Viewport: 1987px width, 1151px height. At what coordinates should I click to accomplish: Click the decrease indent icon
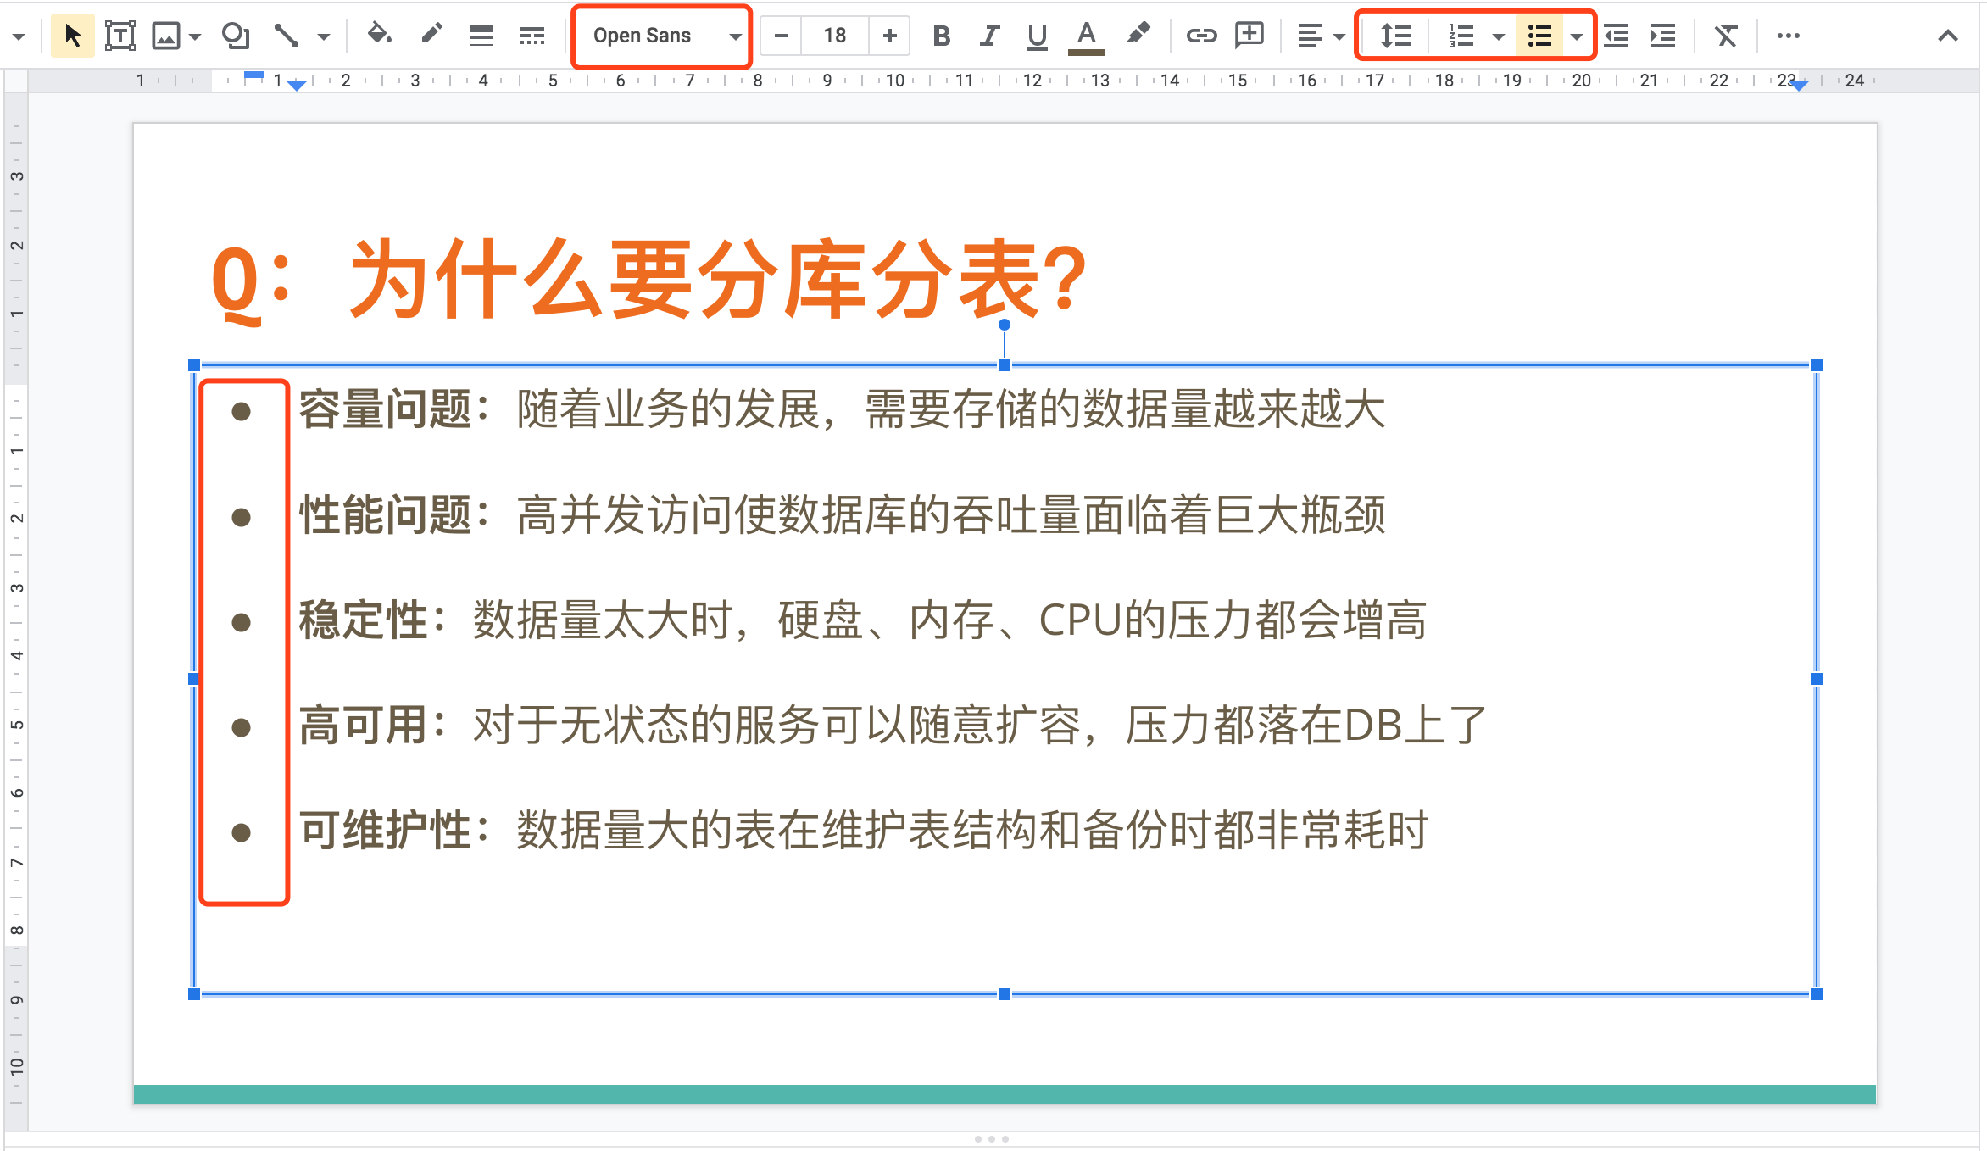point(1616,36)
